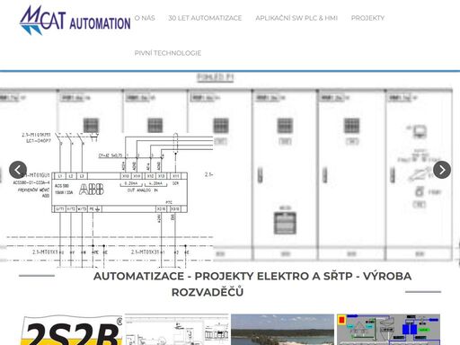Screen dimensions: 460x345
Task: Open the lake landscape photo thumbnail
Action: point(282,330)
